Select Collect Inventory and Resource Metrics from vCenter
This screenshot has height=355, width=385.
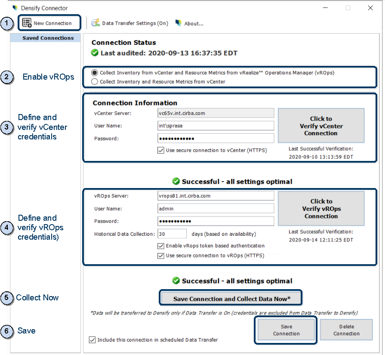click(94, 81)
